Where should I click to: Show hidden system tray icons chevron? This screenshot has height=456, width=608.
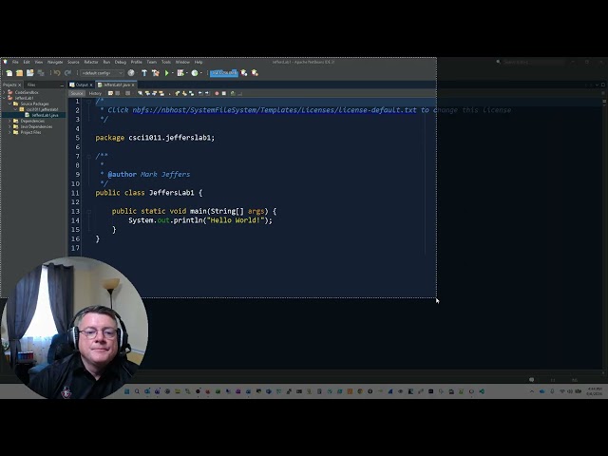click(532, 391)
